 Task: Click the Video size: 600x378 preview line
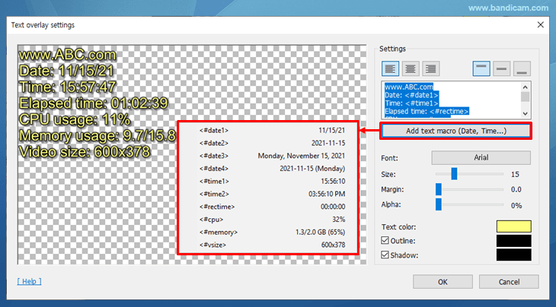pyautogui.click(x=85, y=152)
